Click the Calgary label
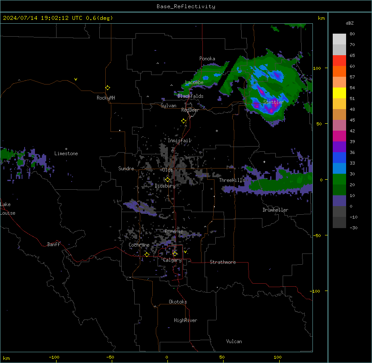Viewport: 372px width, 363px height. pyautogui.click(x=172, y=260)
